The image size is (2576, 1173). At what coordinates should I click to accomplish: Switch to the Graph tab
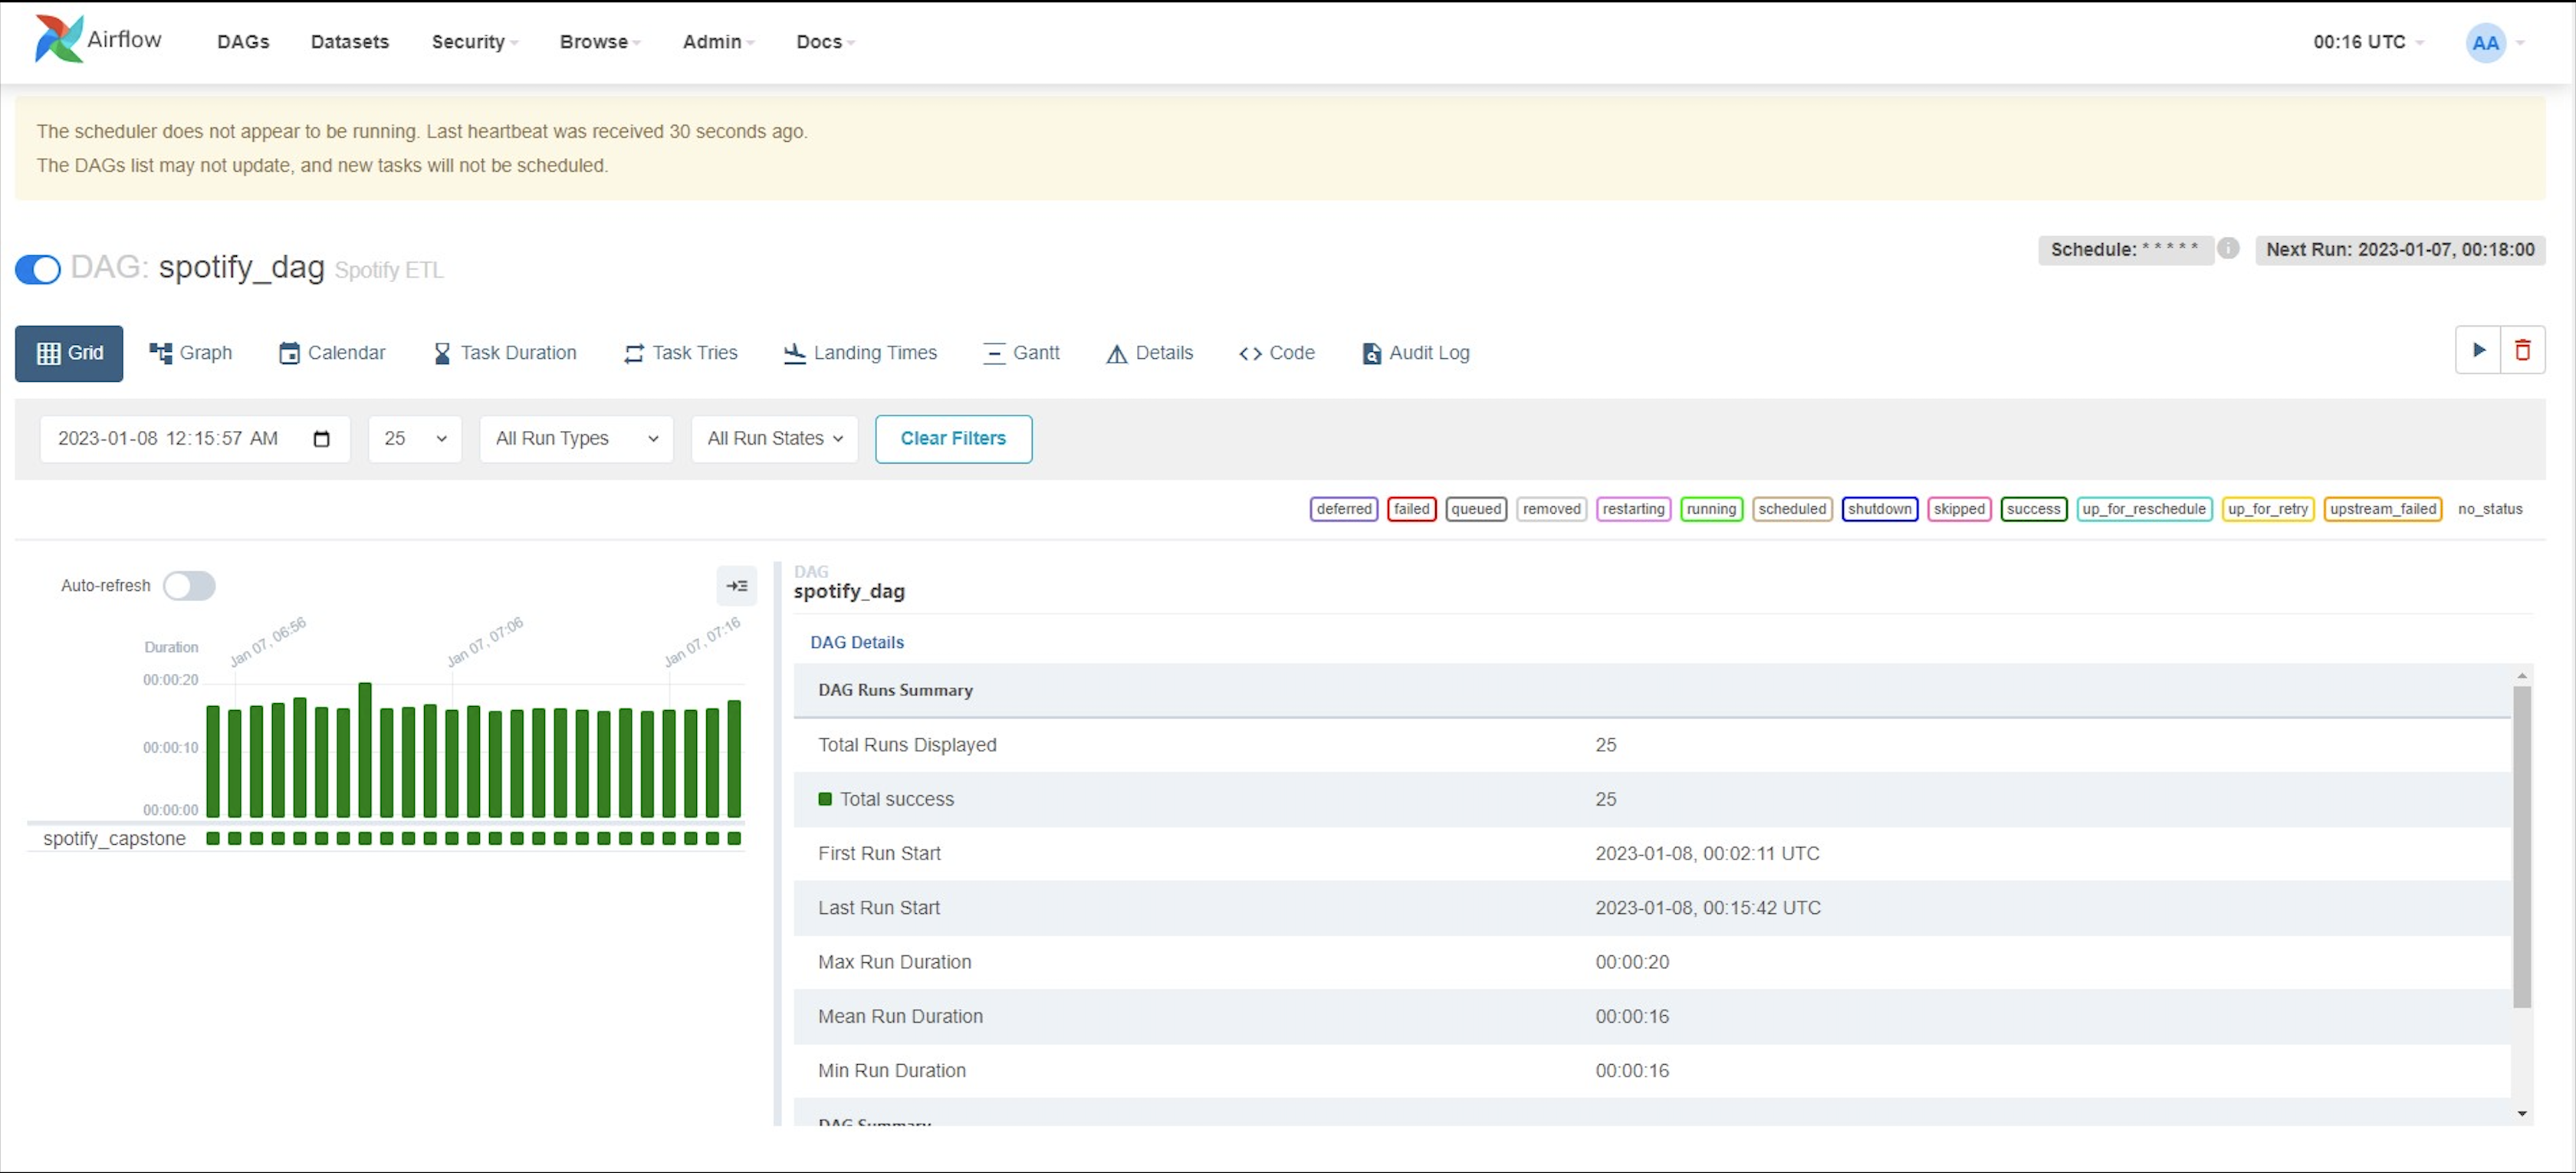tap(190, 353)
